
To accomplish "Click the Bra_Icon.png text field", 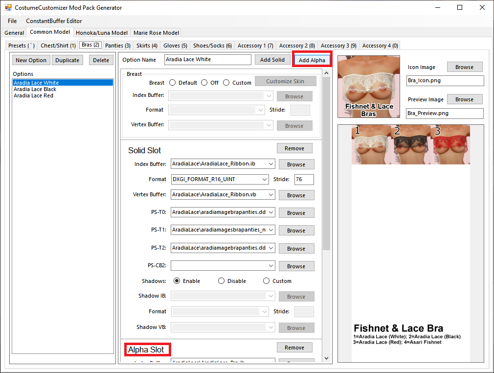I will click(x=445, y=81).
